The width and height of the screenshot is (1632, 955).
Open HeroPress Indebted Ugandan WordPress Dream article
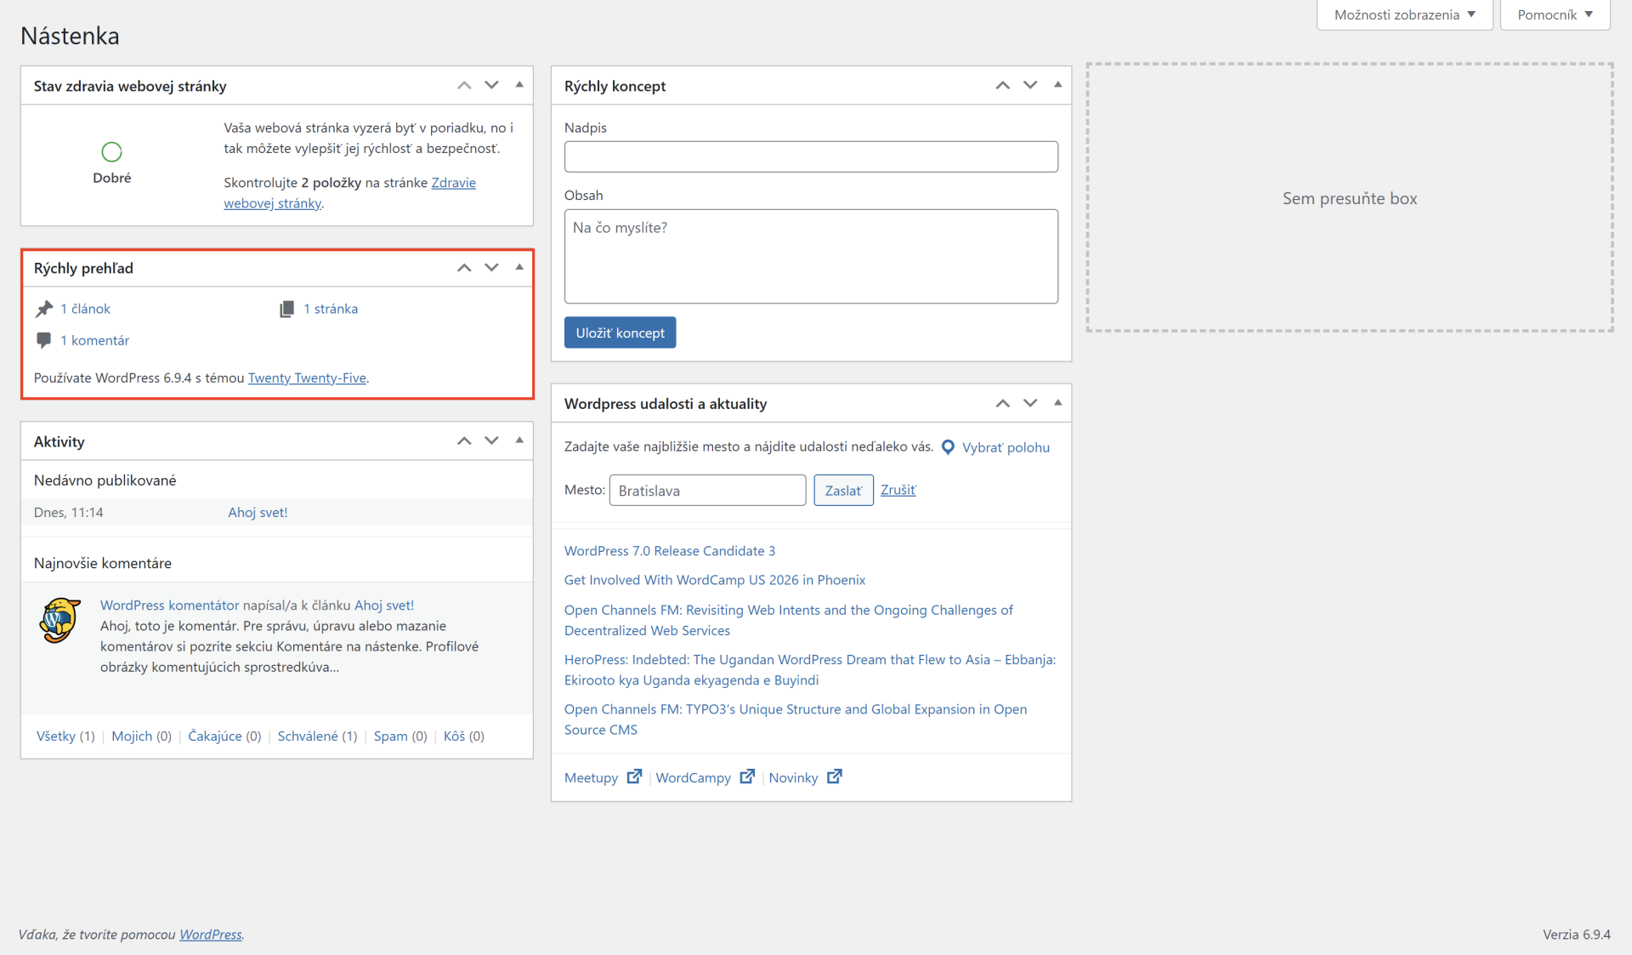[810, 669]
